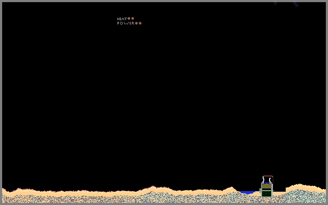Click the HEAT text label
328x205 pixels.
click(x=122, y=19)
